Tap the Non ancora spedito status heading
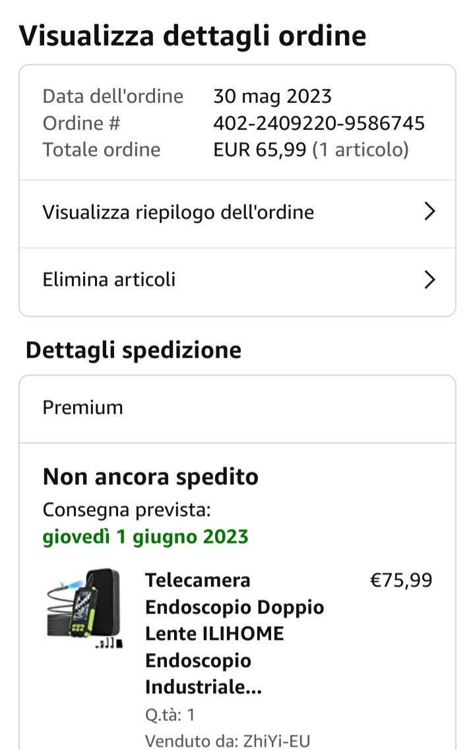The height and width of the screenshot is (750, 475). 150,477
